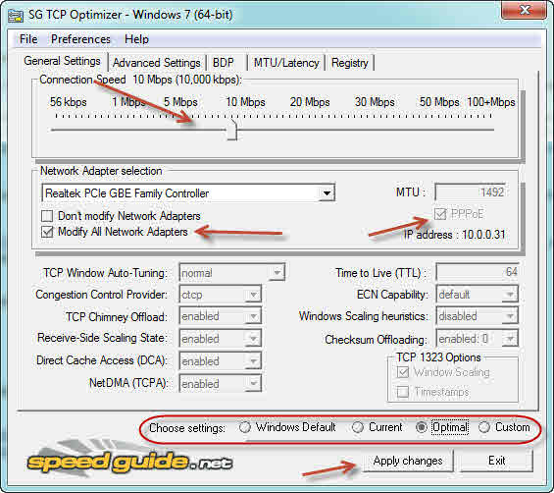Toggle the PPPoE checkbox
554x493 pixels.
click(440, 214)
